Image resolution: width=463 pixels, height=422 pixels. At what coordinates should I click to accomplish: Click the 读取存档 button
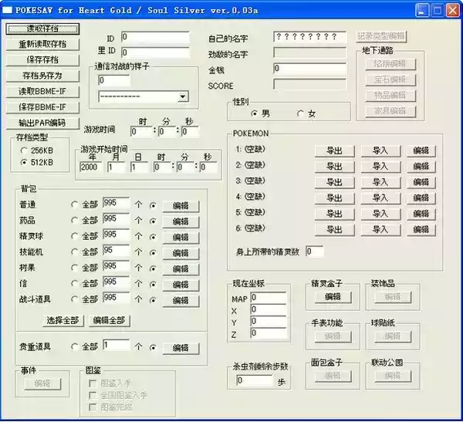tap(42, 29)
